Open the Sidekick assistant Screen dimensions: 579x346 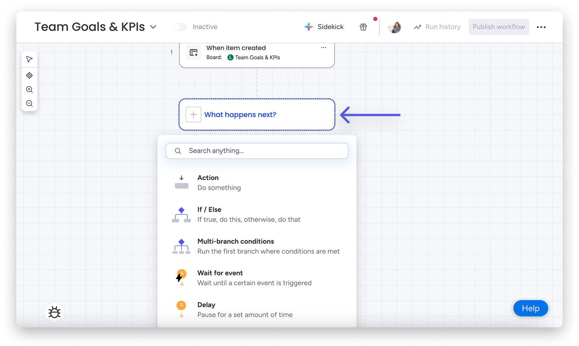[x=324, y=27]
